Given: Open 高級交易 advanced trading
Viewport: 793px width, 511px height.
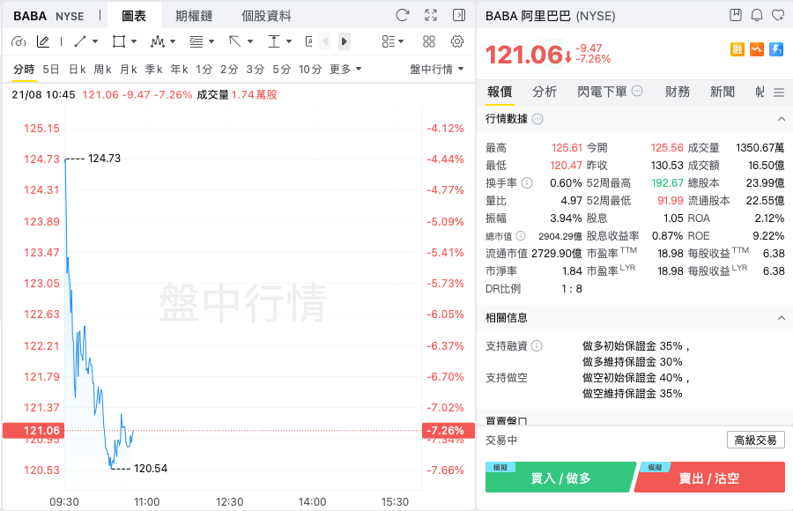Looking at the screenshot, I should (756, 441).
